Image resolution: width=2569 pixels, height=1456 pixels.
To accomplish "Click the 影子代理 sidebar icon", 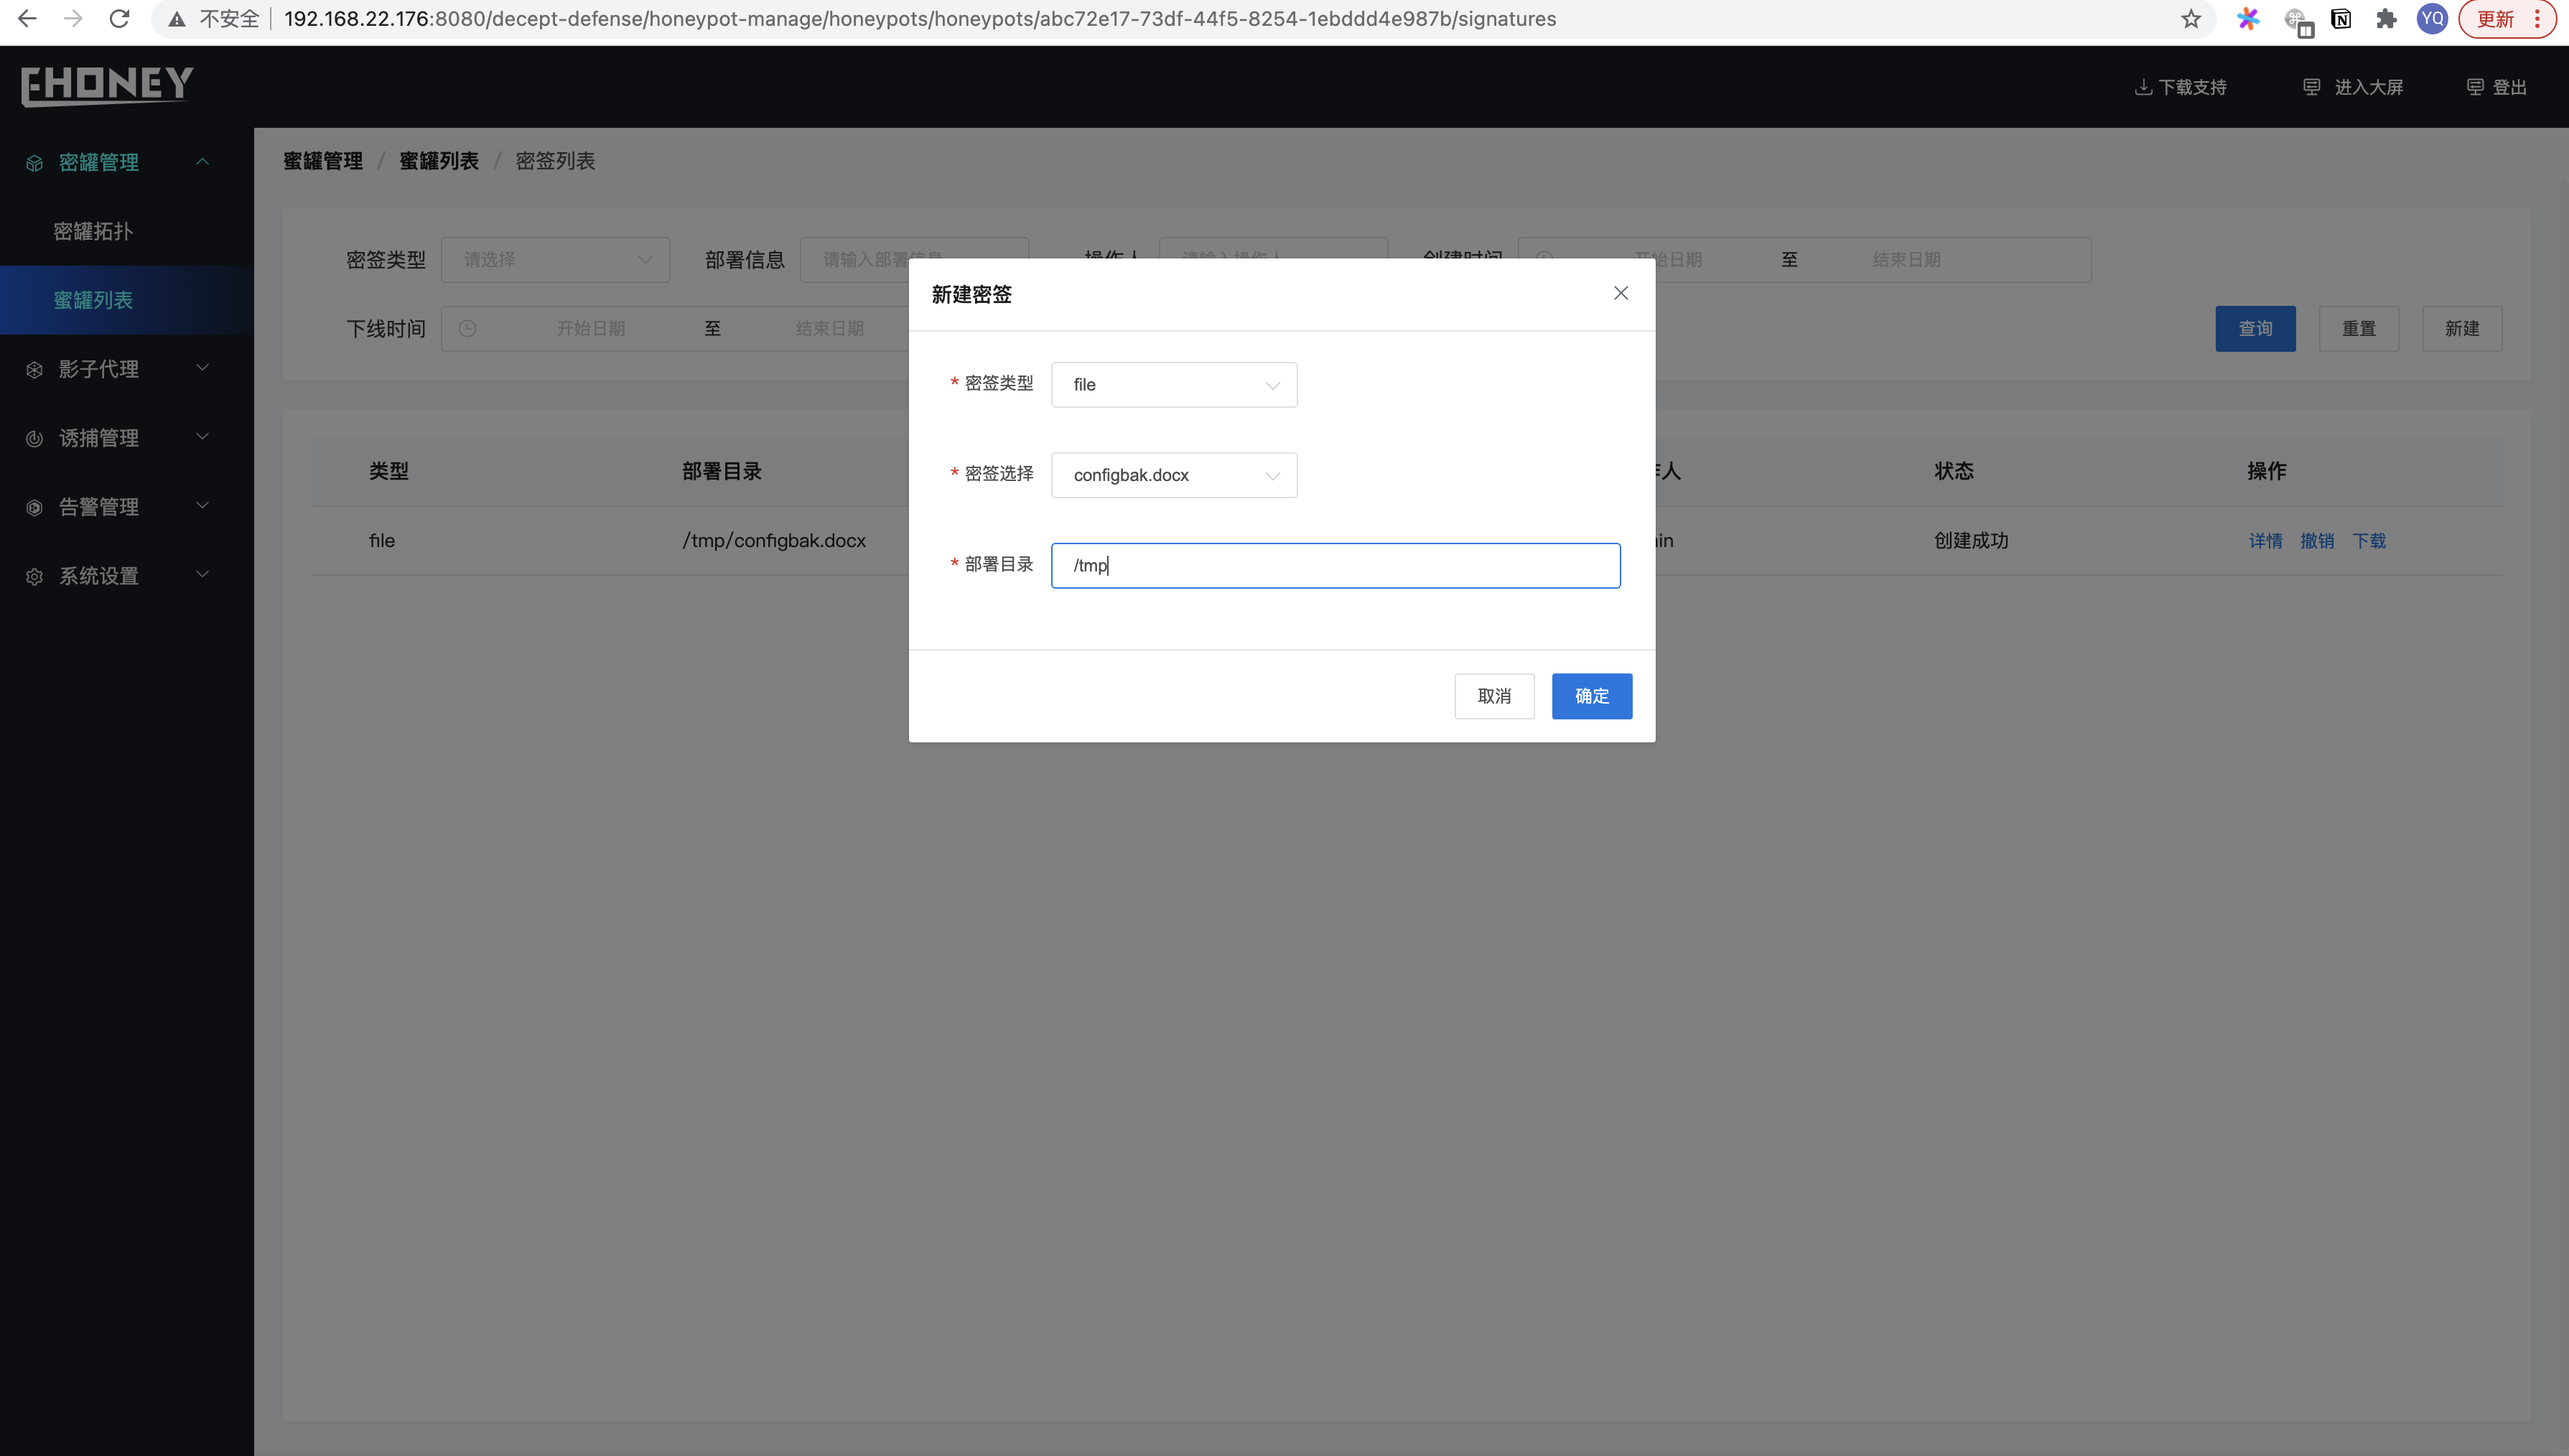I will [35, 370].
